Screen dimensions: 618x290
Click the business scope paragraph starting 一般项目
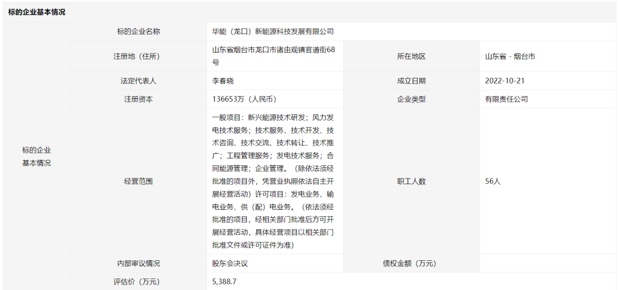274,181
